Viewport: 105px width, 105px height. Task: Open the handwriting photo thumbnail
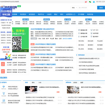(31, 90)
